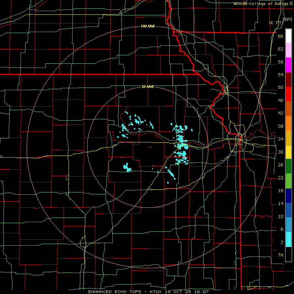Viewport: 294px width, 294px height.
Task: Pick the navy blue legend swatch
Action: [288, 196]
